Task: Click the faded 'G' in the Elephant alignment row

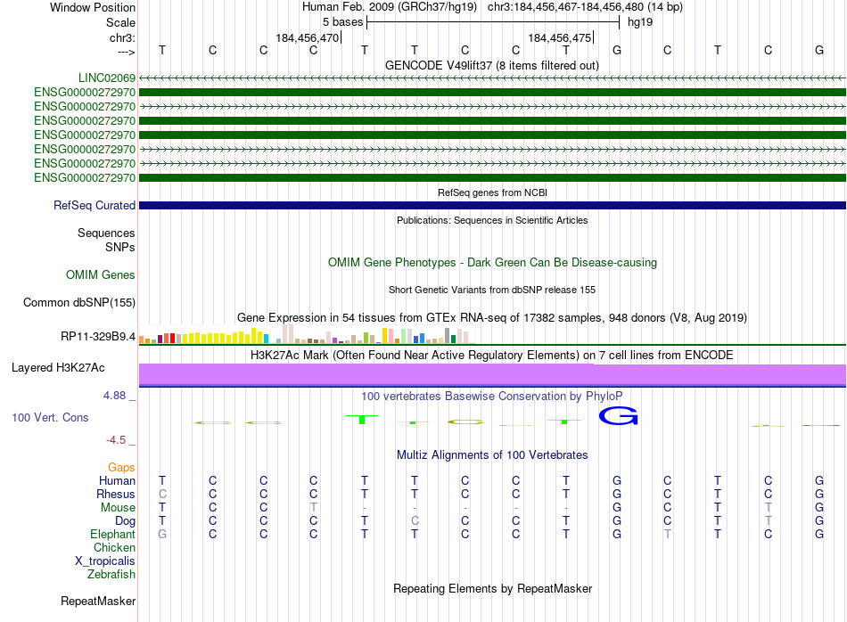Action: click(162, 534)
